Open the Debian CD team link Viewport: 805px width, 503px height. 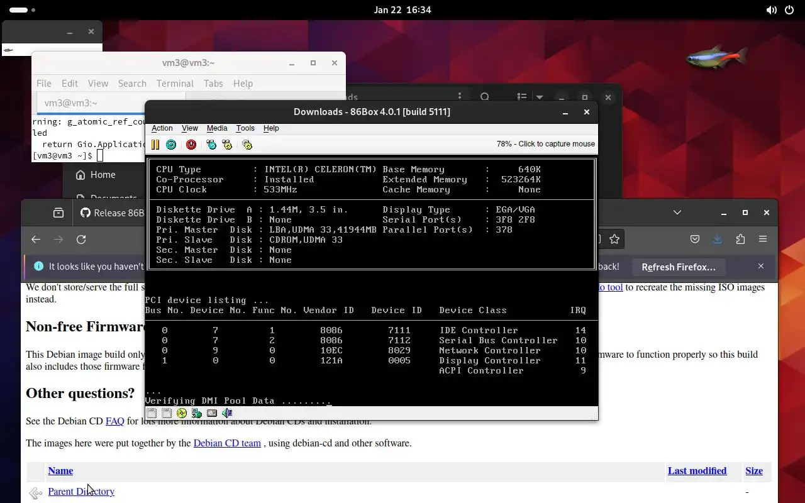(227, 443)
